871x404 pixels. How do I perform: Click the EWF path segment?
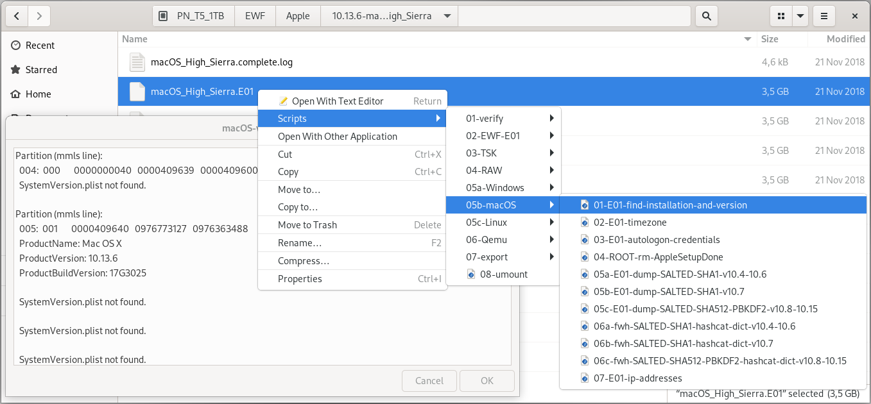255,16
